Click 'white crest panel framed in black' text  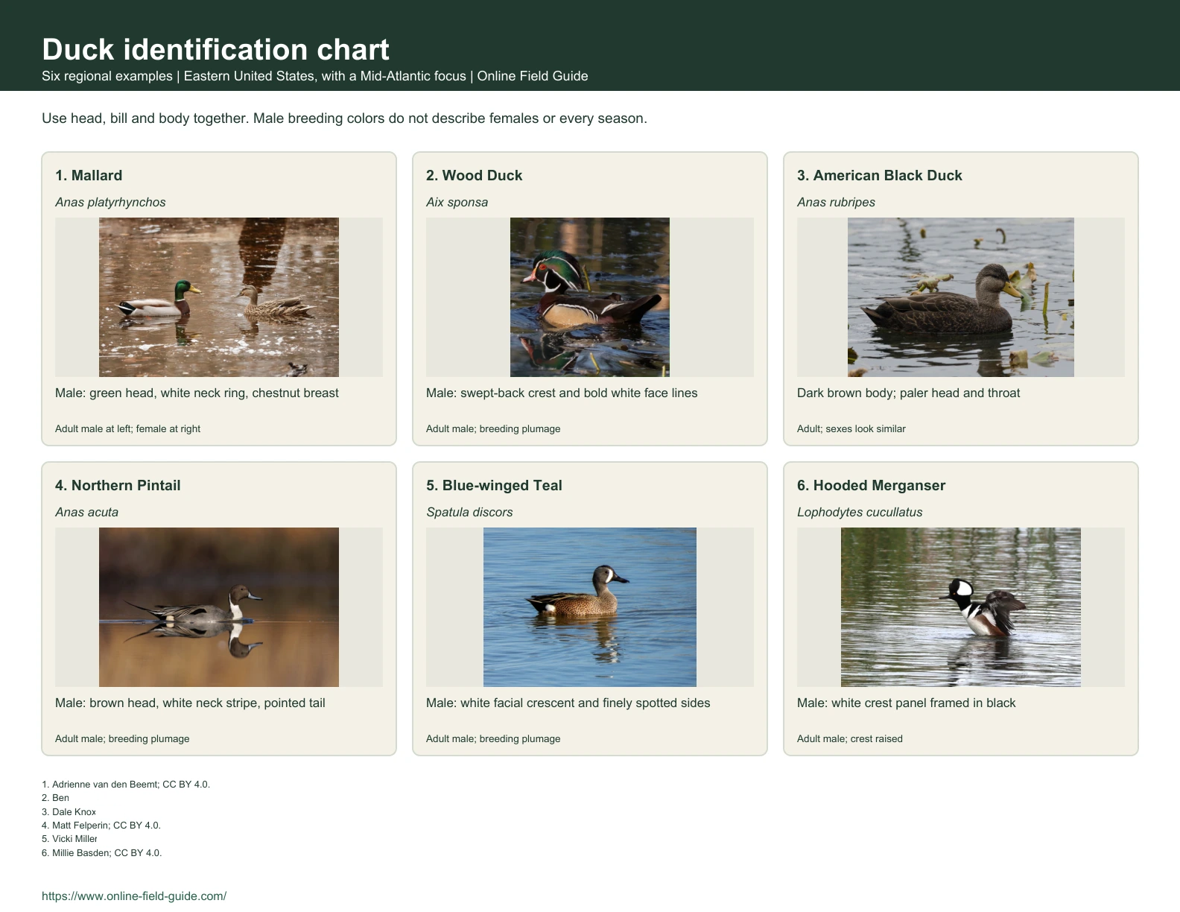[924, 703]
